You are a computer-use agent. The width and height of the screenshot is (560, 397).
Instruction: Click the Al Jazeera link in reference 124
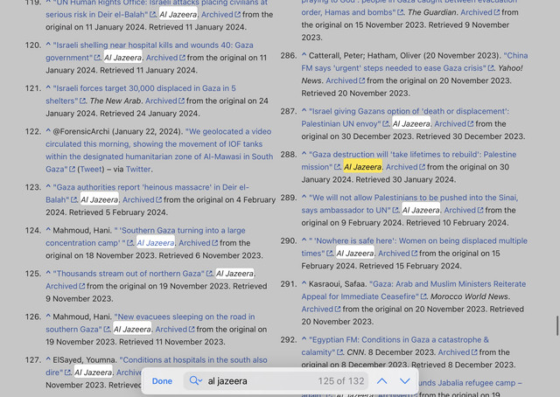coord(156,243)
